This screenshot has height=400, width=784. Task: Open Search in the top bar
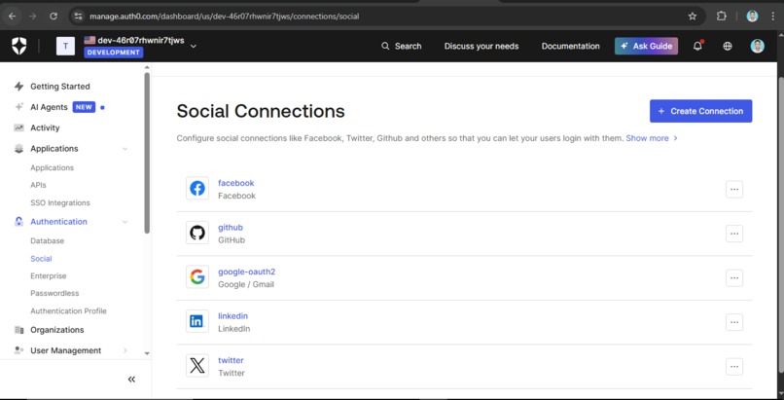(x=402, y=46)
